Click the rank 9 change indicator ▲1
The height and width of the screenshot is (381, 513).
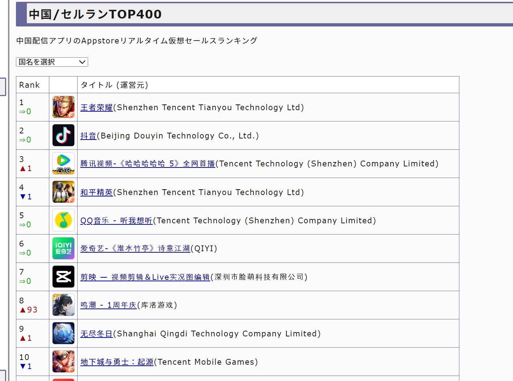pyautogui.click(x=26, y=338)
